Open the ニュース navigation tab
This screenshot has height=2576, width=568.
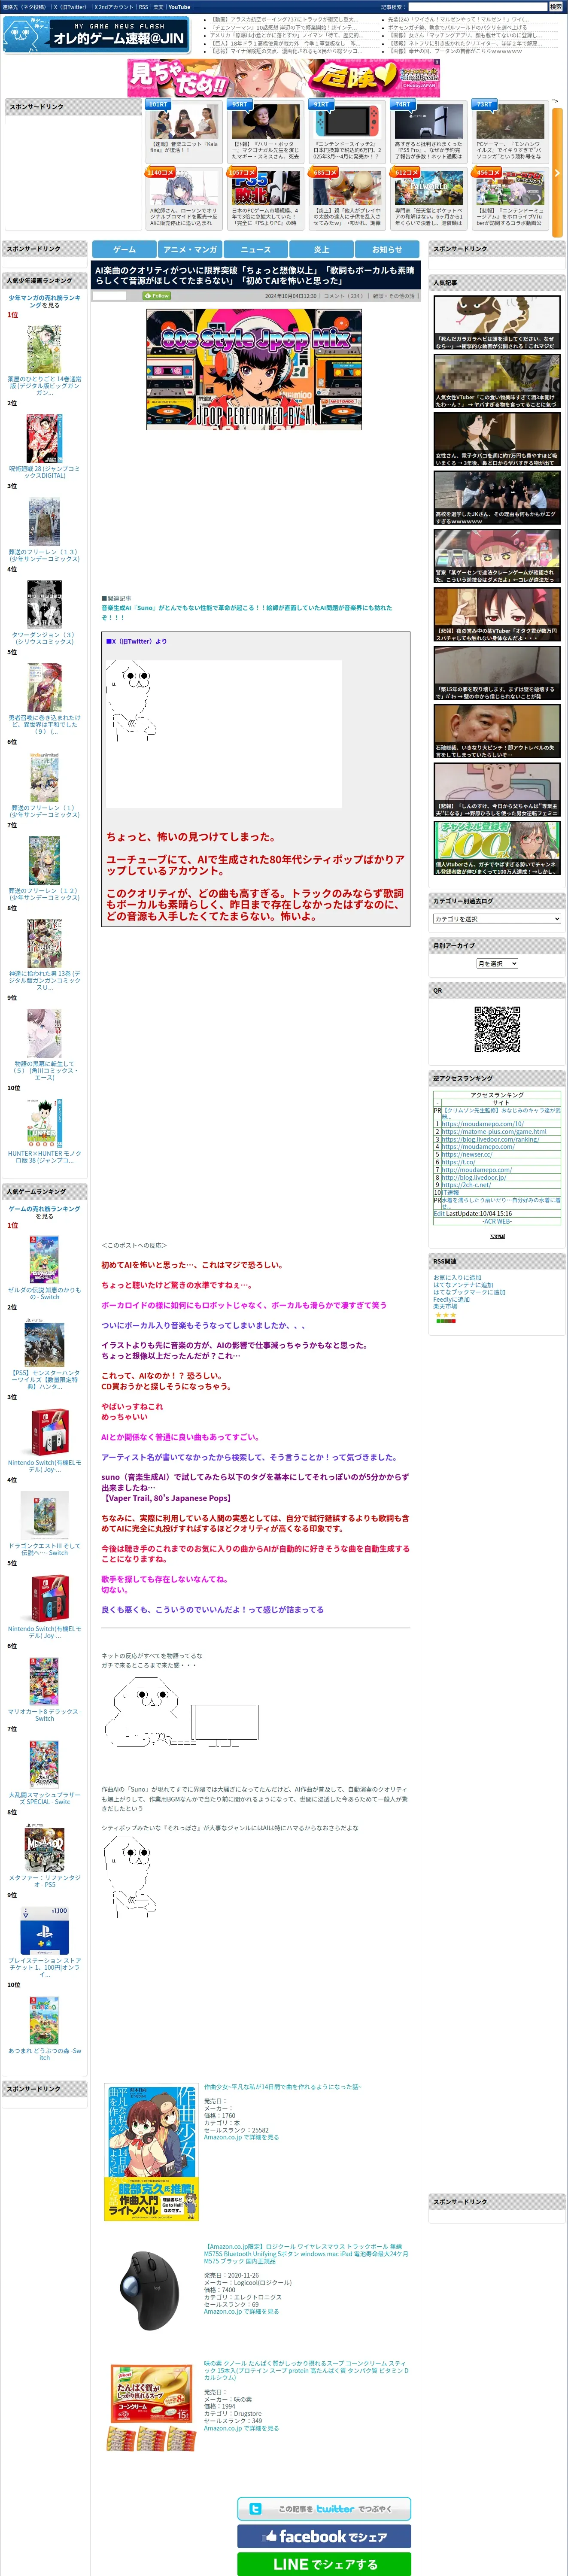click(x=256, y=249)
